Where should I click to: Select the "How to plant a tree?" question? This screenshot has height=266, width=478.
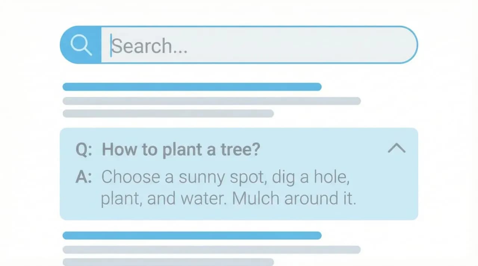(181, 149)
